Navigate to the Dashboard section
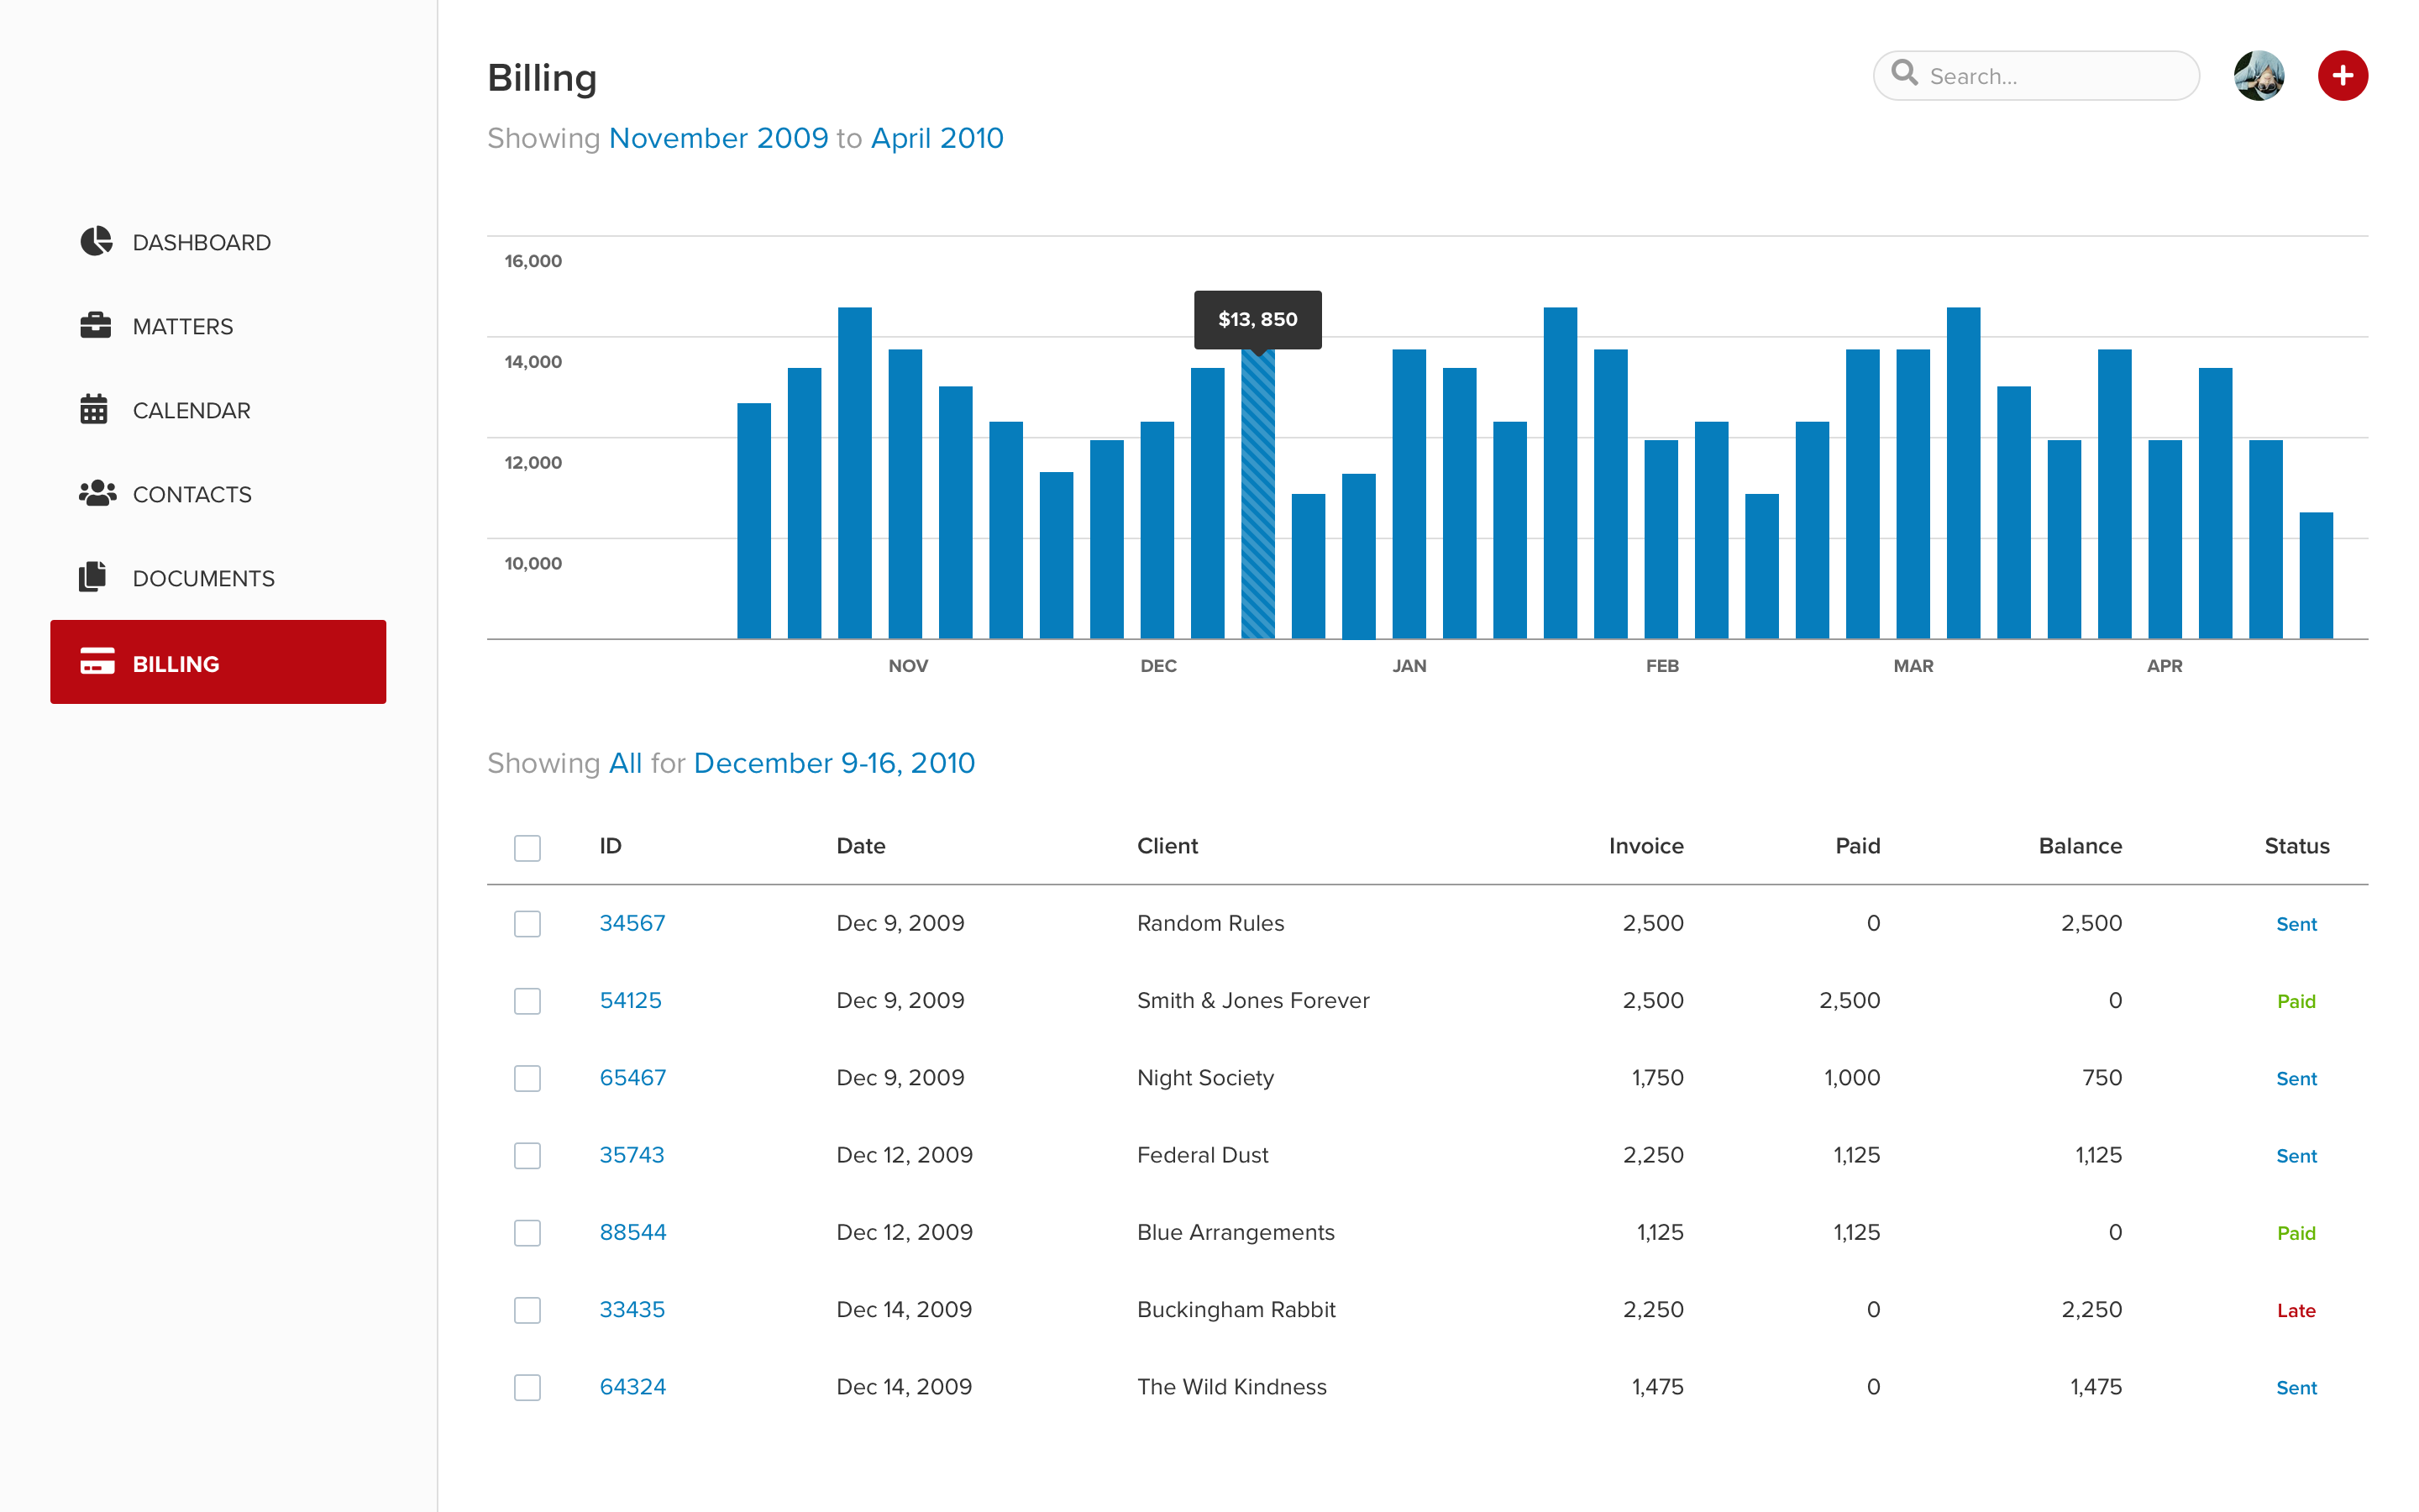2419x1512 pixels. tap(201, 241)
